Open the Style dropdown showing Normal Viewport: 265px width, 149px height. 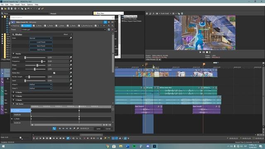(x=41, y=38)
